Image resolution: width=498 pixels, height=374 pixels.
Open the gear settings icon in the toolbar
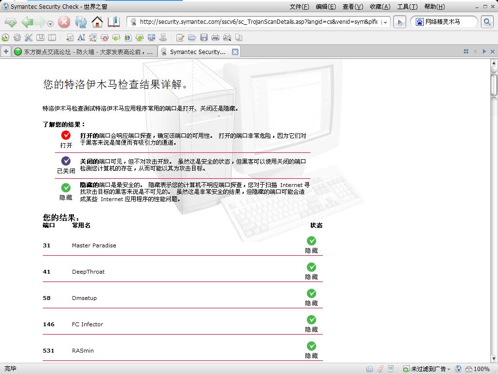click(x=17, y=37)
